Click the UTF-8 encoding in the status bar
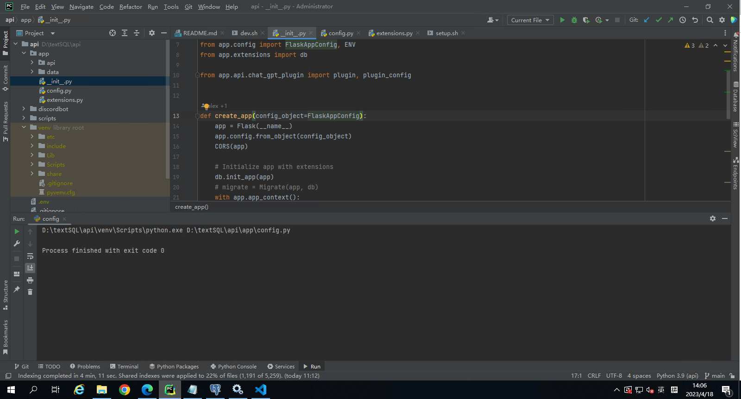Viewport: 741px width, 399px height. 614,376
